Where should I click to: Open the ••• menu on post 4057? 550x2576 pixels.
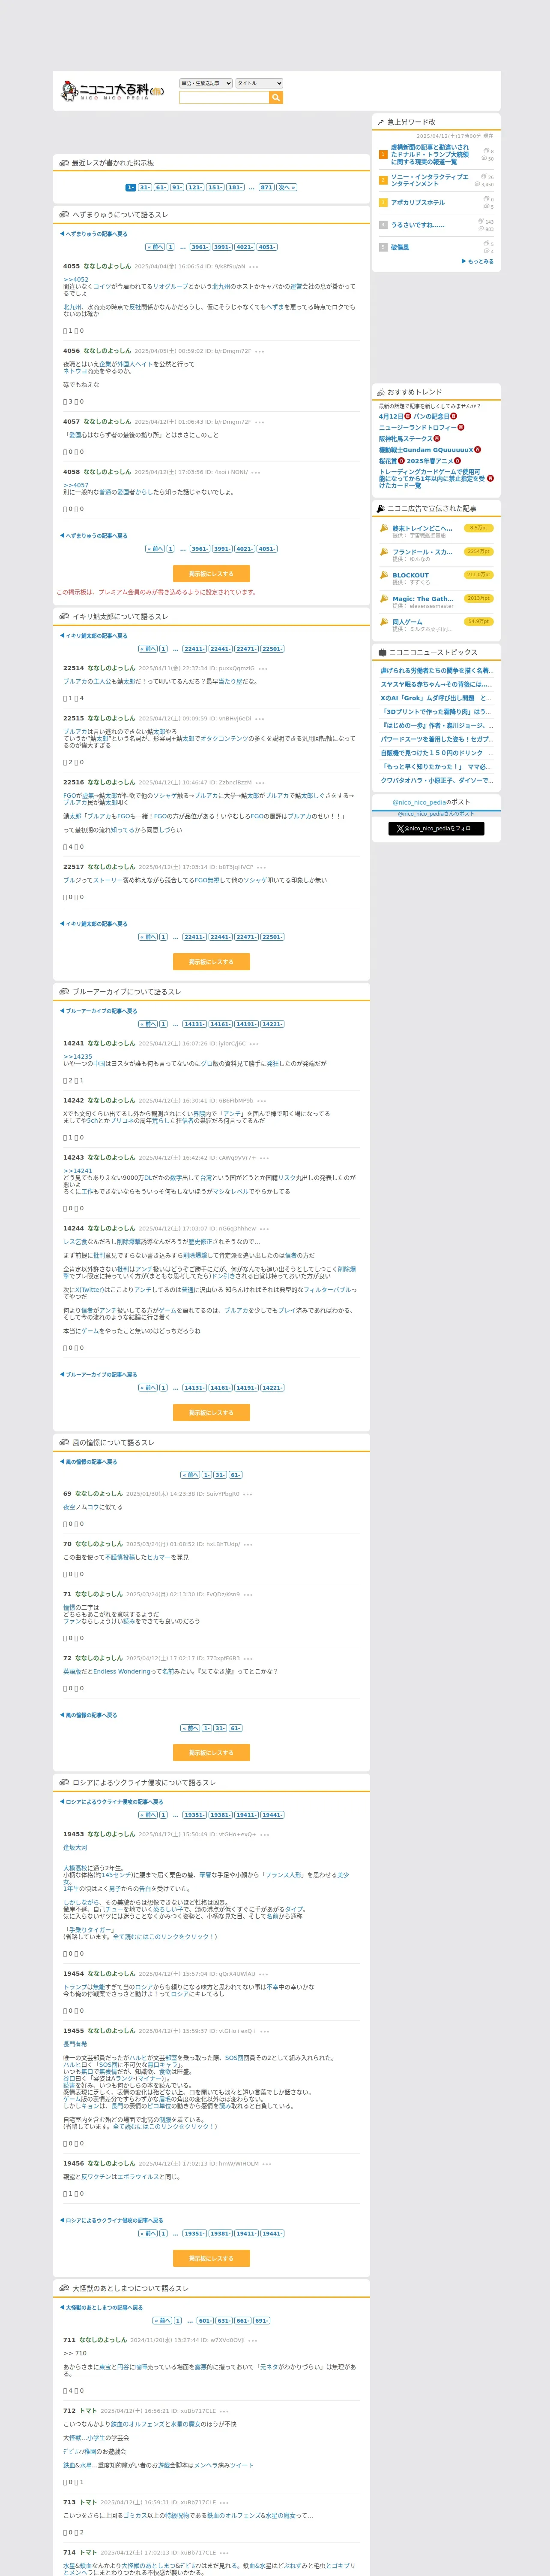click(260, 422)
